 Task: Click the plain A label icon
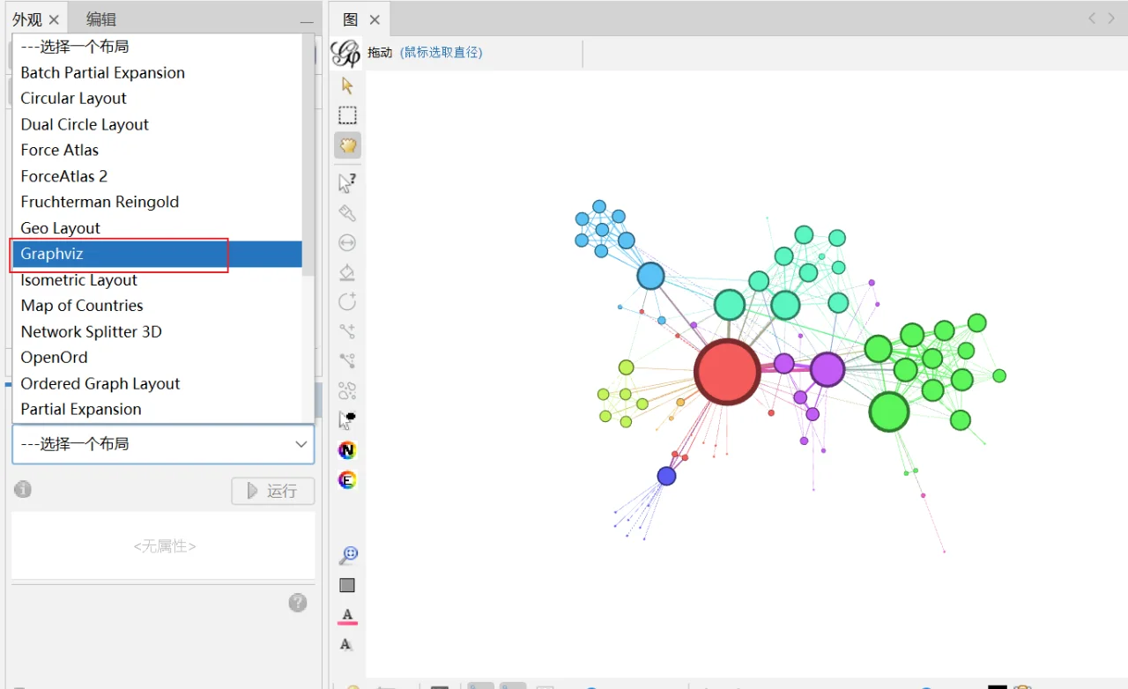pos(346,644)
